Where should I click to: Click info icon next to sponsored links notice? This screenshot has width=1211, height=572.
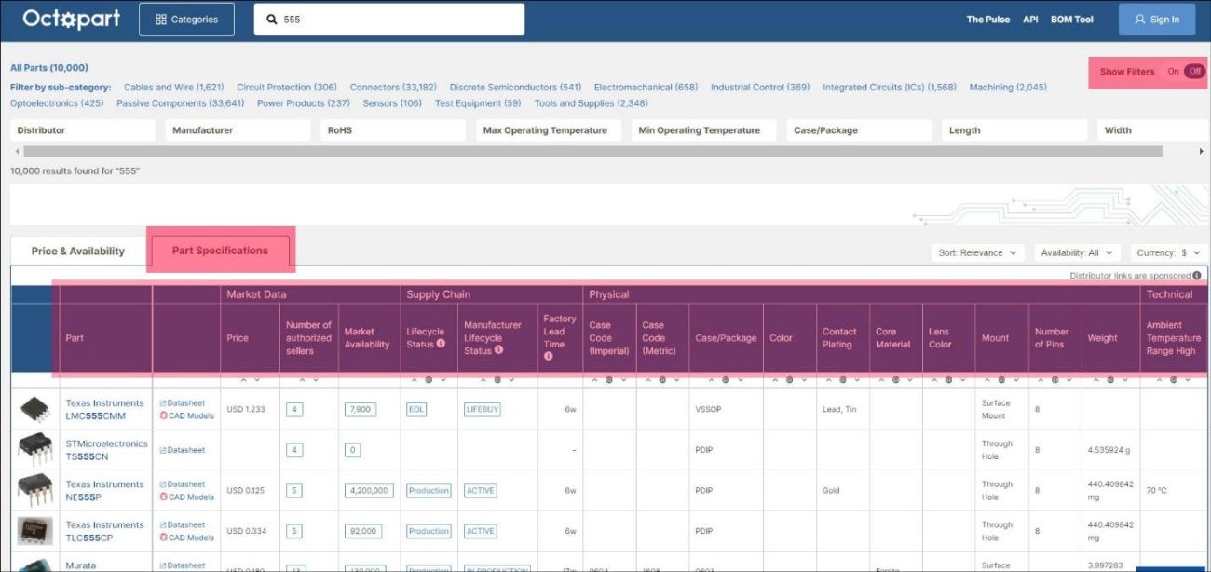[x=1197, y=276]
